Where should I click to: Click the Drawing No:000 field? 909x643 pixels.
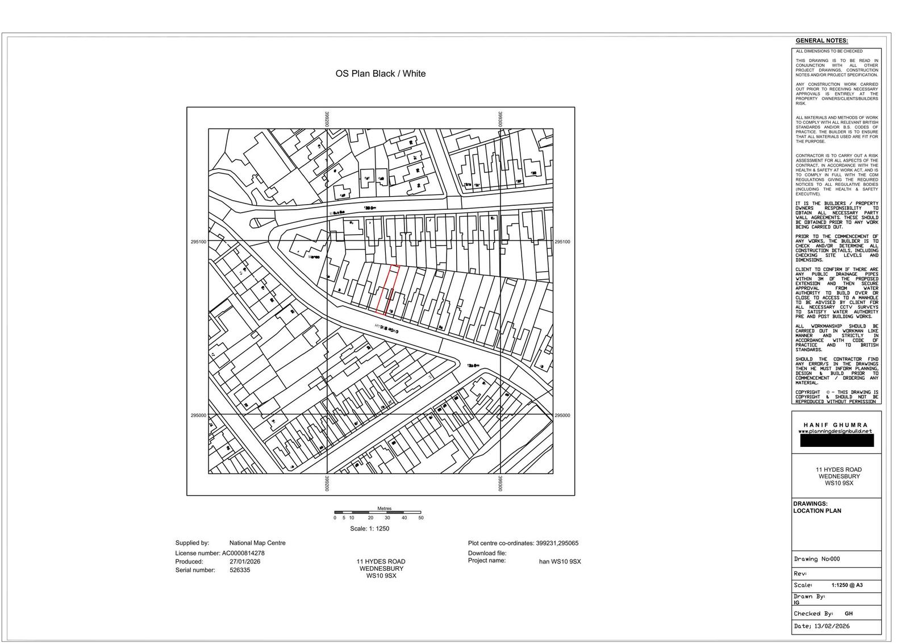(816, 559)
